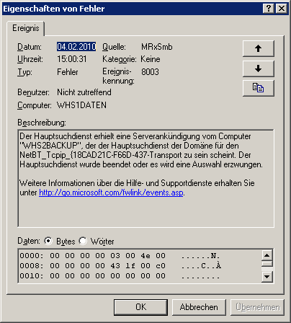Viewport: 291px width, 323px height.
Task: Click the hex data row 0008
Action: pos(120,266)
